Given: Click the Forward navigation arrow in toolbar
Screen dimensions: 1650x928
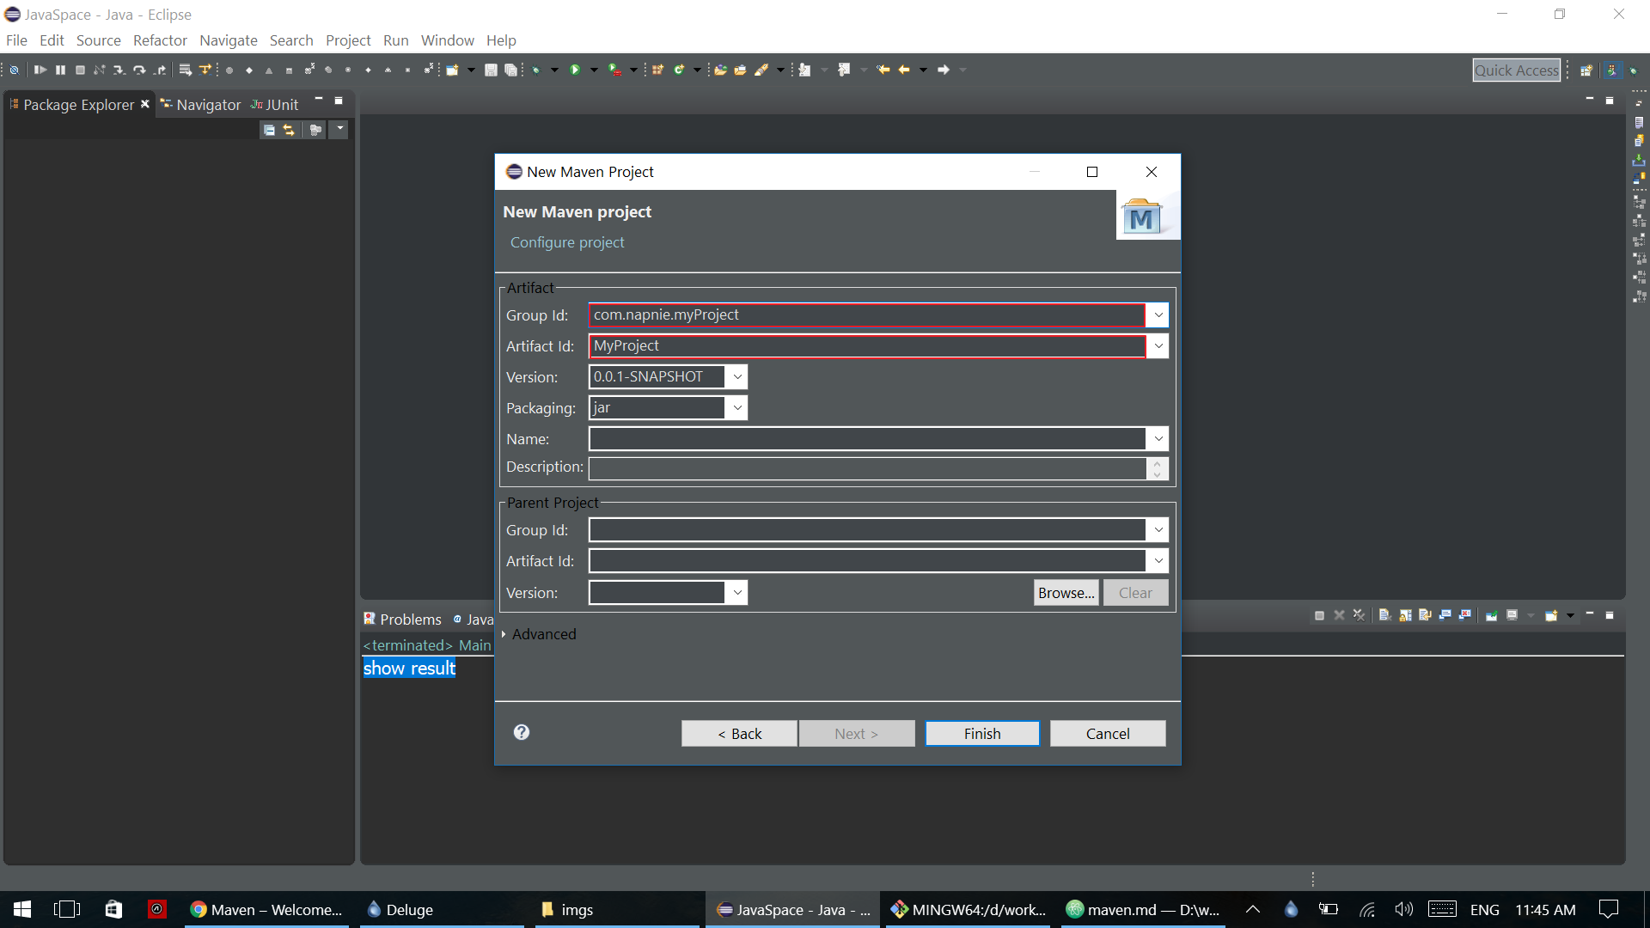Looking at the screenshot, I should pos(943,70).
